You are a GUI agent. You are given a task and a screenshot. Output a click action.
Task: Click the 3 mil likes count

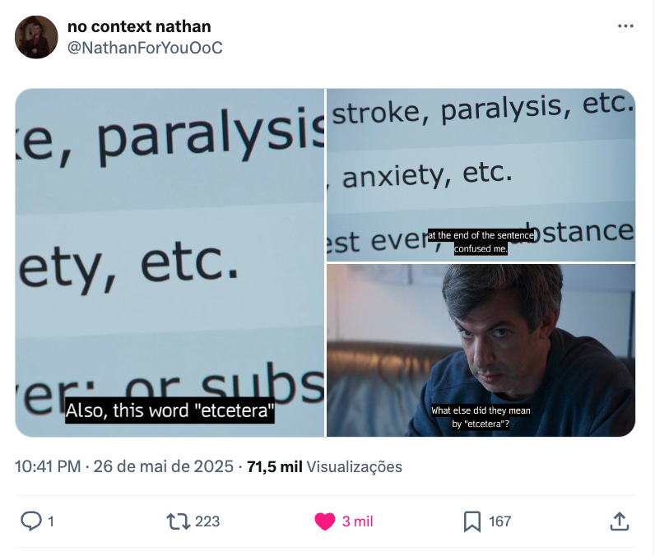(358, 521)
